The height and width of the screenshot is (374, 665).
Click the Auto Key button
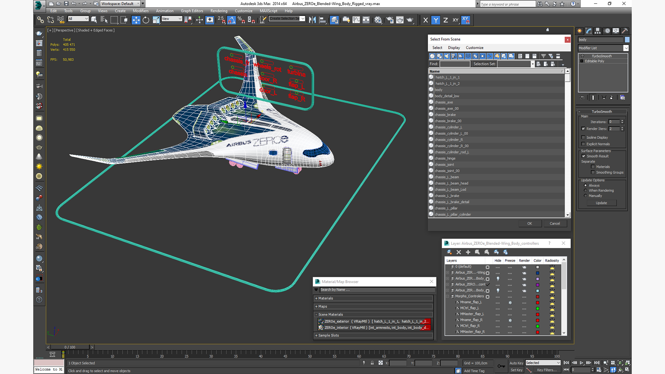click(x=516, y=363)
